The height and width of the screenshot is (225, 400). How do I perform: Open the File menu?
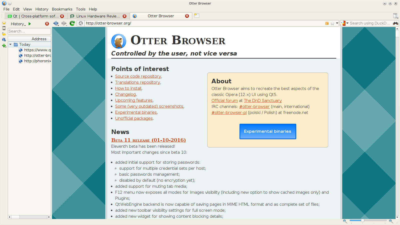pyautogui.click(x=6, y=9)
